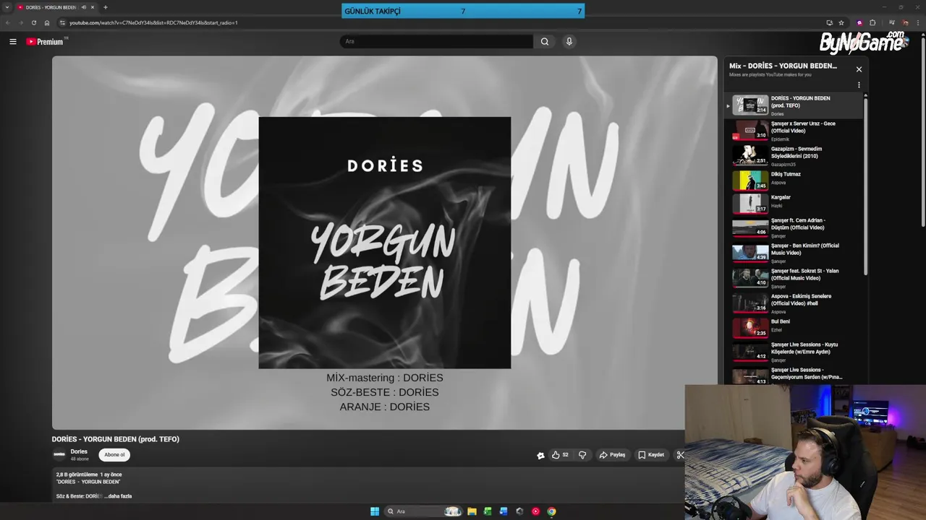Image resolution: width=926 pixels, height=520 pixels.
Task: Save the video with Kaydet
Action: tap(651, 455)
